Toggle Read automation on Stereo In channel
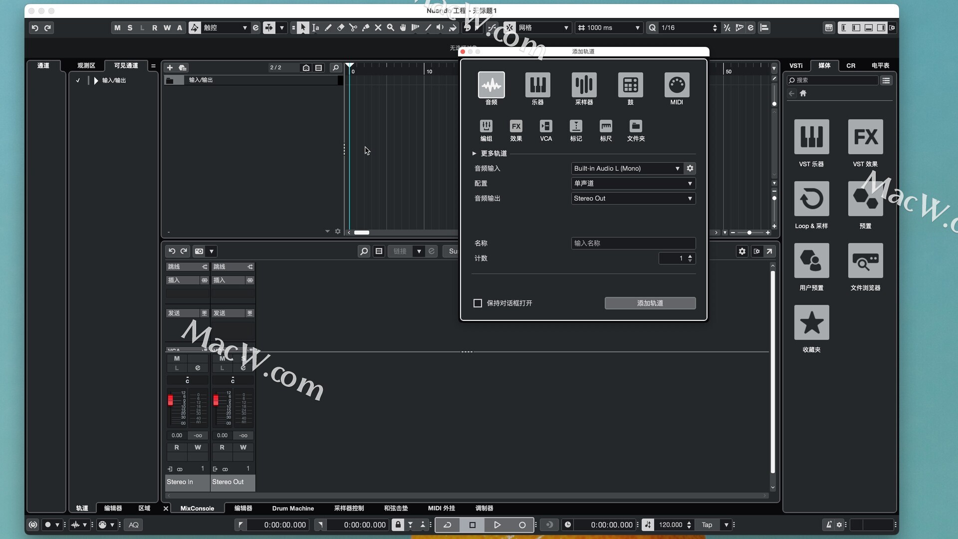 tap(177, 447)
